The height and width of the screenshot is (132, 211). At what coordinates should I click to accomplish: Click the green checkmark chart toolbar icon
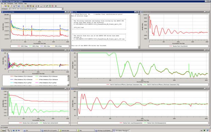(x=47, y=6)
